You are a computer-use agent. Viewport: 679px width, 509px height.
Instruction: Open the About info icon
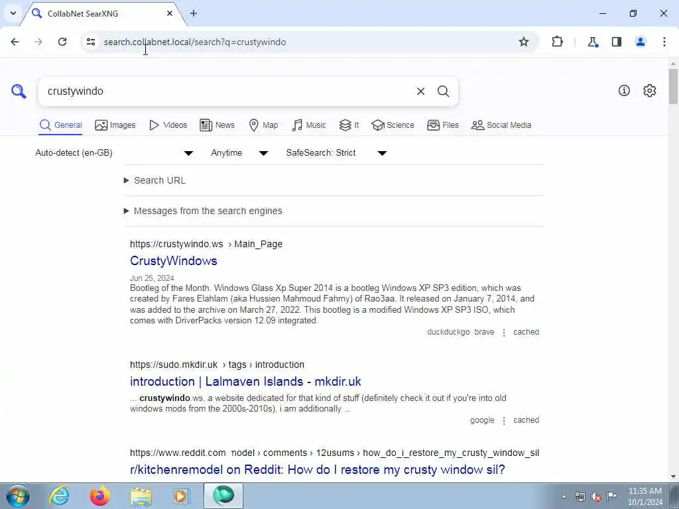click(x=624, y=90)
